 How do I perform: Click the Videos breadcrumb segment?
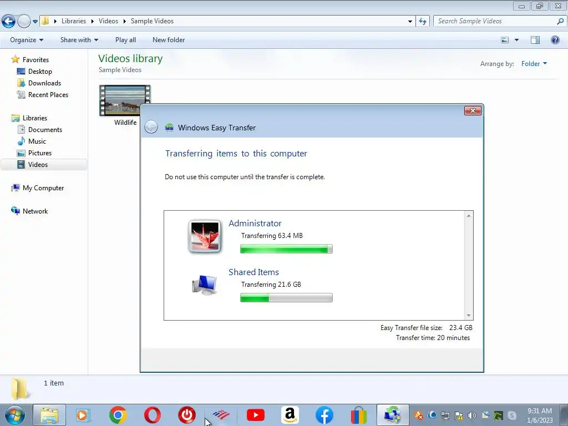(108, 21)
